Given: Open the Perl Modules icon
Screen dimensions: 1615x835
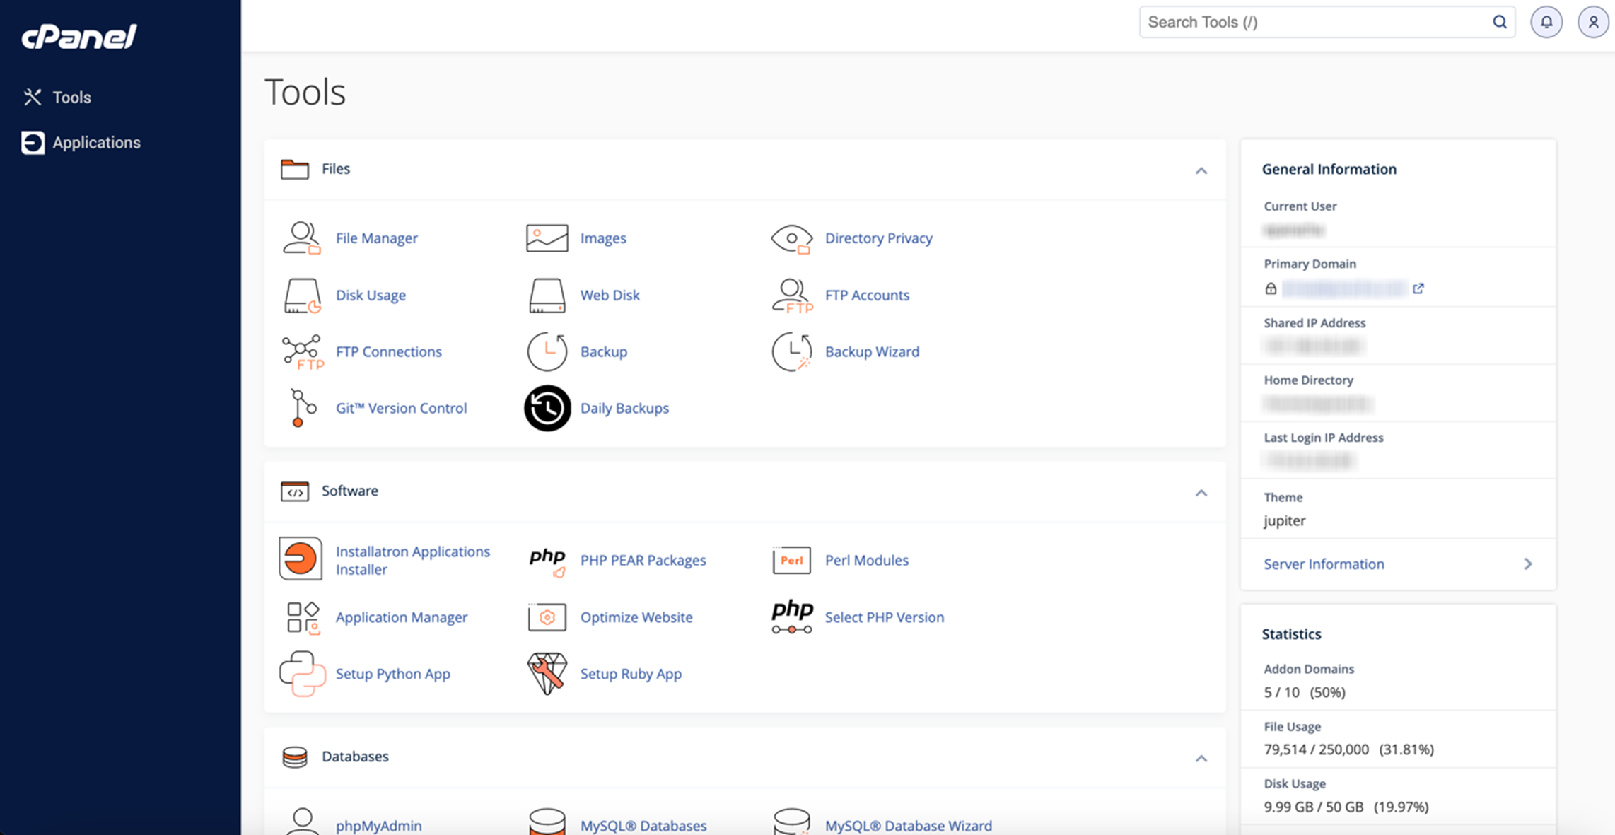Looking at the screenshot, I should point(791,560).
